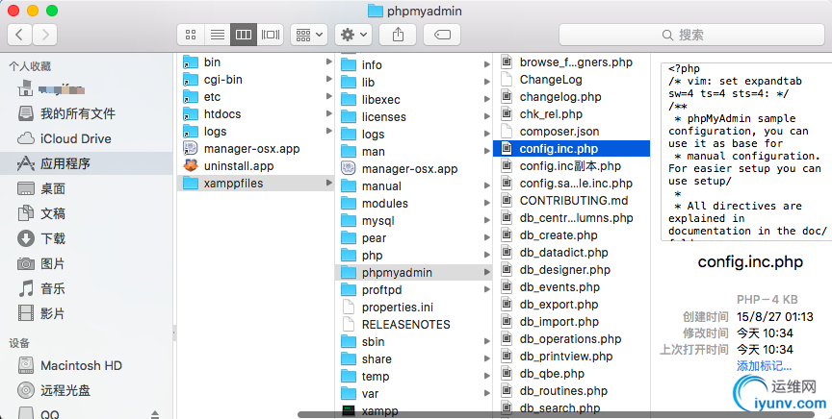The image size is (832, 419).
Task: Select composer.json file
Action: tap(571, 132)
